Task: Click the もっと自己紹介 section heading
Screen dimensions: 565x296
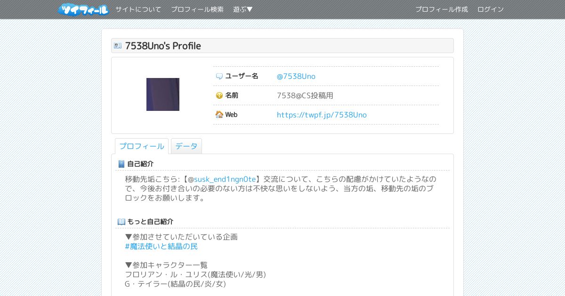Action: coord(150,222)
